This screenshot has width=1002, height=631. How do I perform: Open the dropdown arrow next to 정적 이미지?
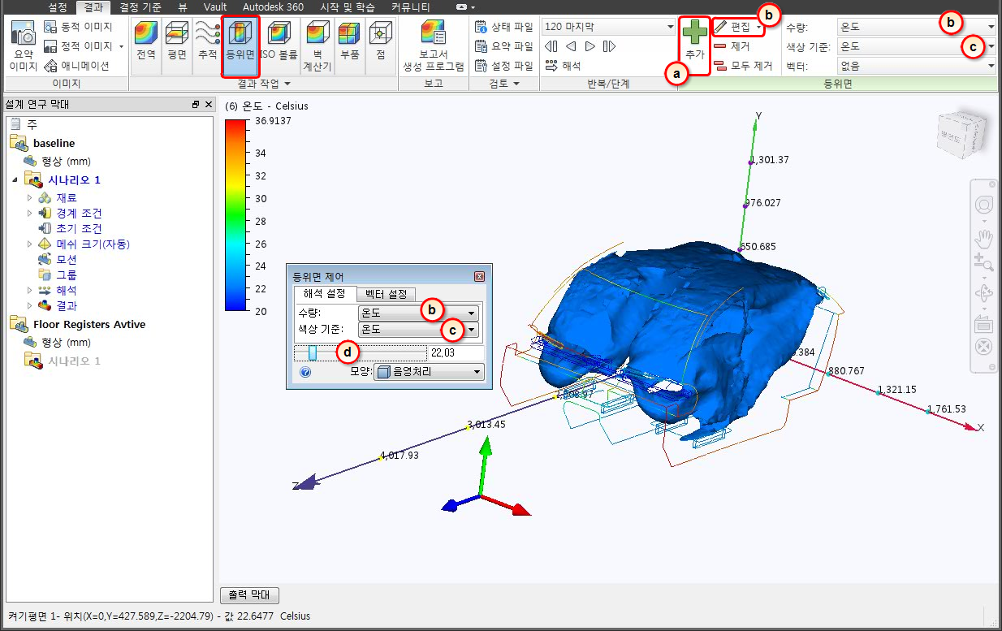[x=121, y=46]
